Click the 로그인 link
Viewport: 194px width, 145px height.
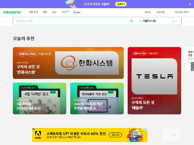click(x=148, y=12)
